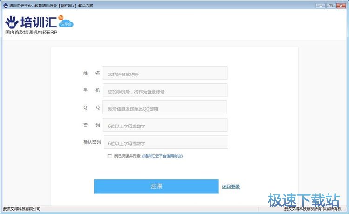Click the 姓 名 field label
349x214 pixels.
pos(92,73)
